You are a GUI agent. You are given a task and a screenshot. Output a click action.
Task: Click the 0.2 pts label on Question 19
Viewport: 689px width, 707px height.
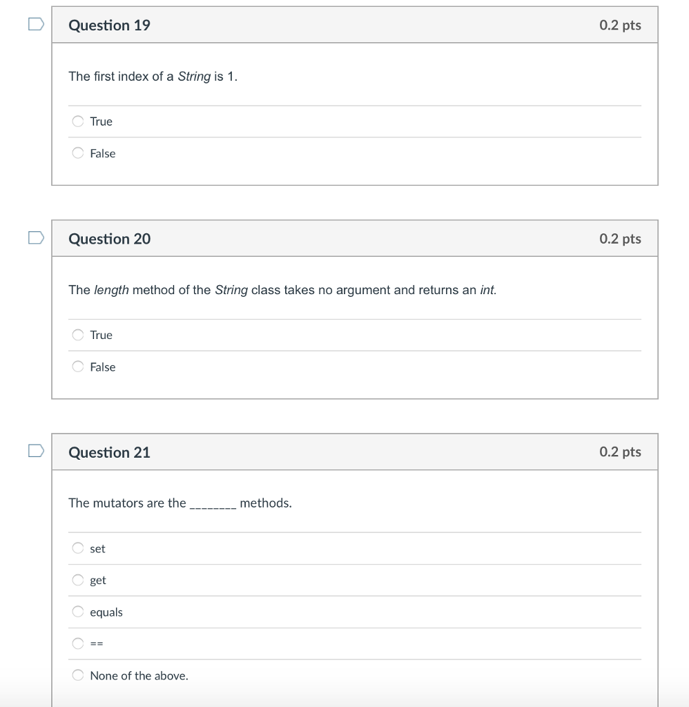620,26
